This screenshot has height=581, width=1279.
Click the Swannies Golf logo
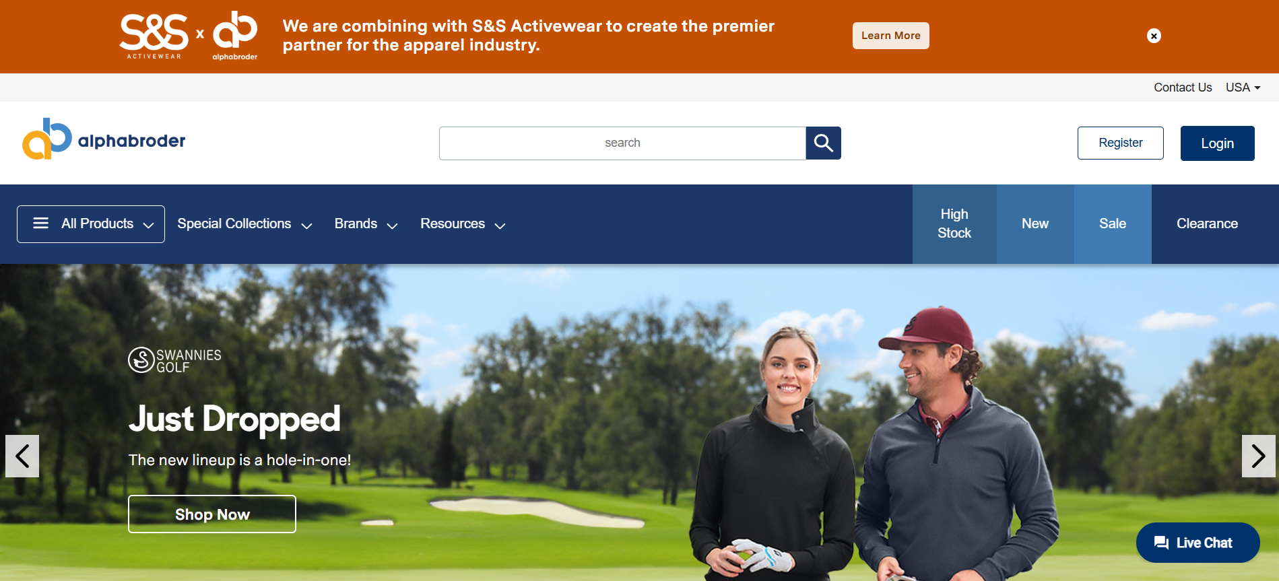(x=175, y=360)
